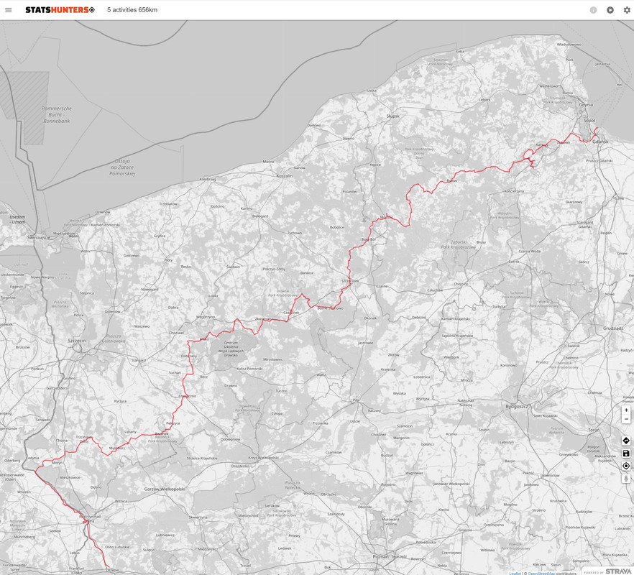The height and width of the screenshot is (575, 634).
Task: Click the StatsHunters logo
Action: click(60, 10)
